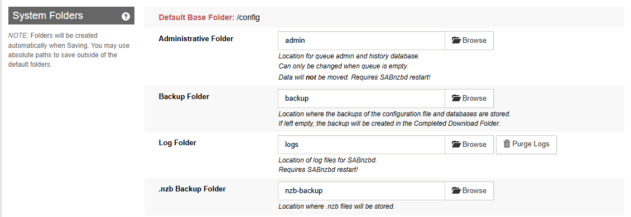Click the Administrative Folder label

[x=196, y=39]
